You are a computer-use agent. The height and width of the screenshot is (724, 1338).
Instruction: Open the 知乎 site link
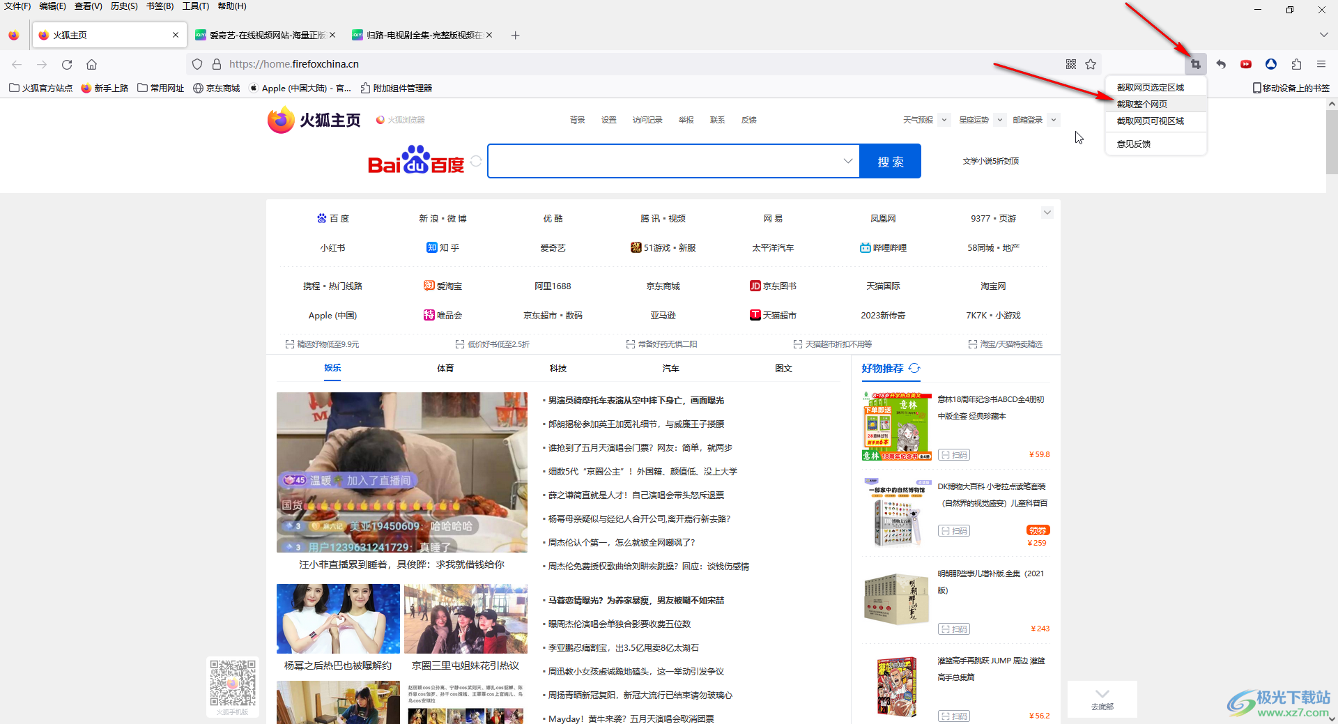click(x=443, y=247)
